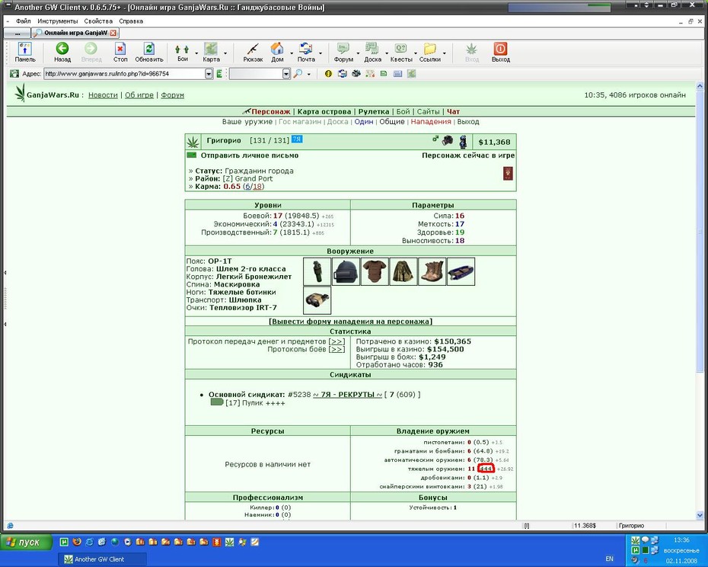Open the Ссылки links folder icon
708x567 pixels.
430,52
